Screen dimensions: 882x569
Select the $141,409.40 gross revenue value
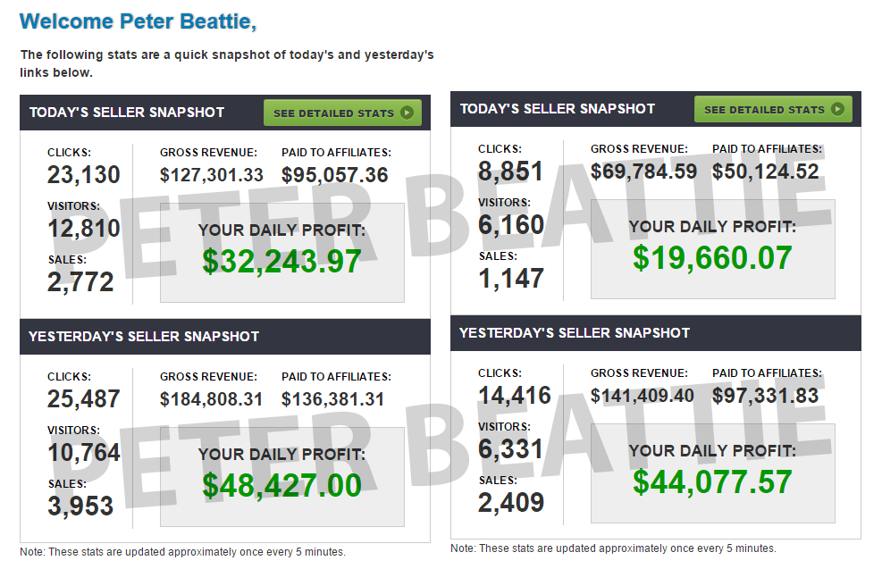click(x=643, y=395)
